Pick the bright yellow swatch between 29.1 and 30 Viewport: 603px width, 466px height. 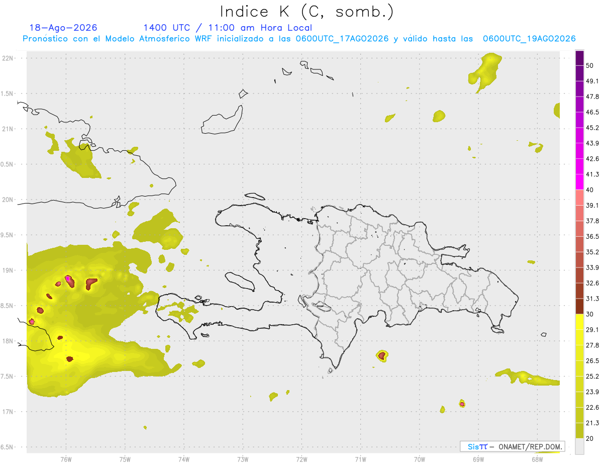(579, 322)
